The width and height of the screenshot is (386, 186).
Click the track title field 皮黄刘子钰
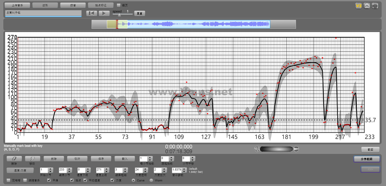point(43,13)
